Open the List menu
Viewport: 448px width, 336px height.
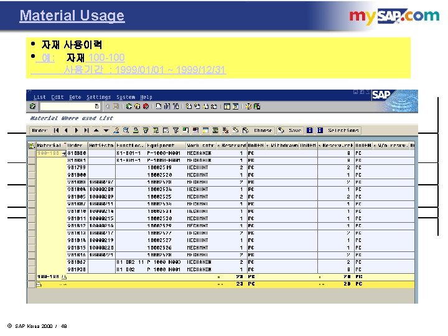pyautogui.click(x=39, y=97)
